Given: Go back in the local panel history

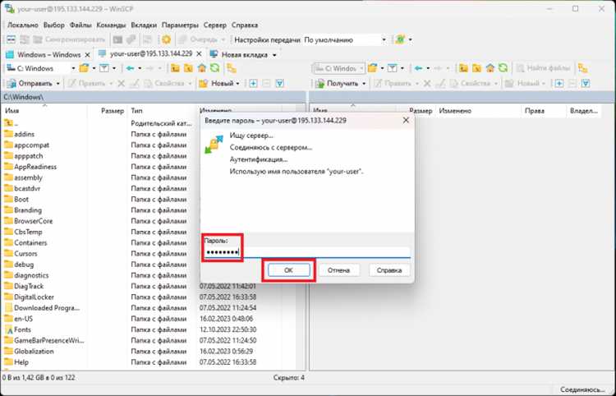Looking at the screenshot, I should (x=130, y=68).
